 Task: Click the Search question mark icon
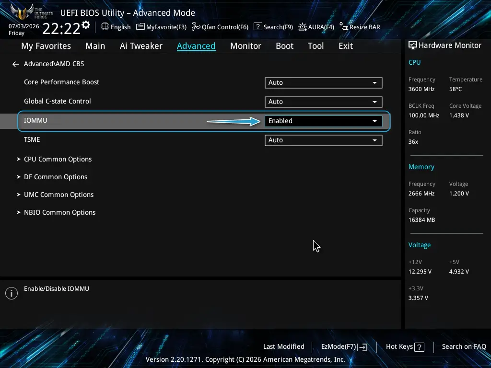[257, 27]
